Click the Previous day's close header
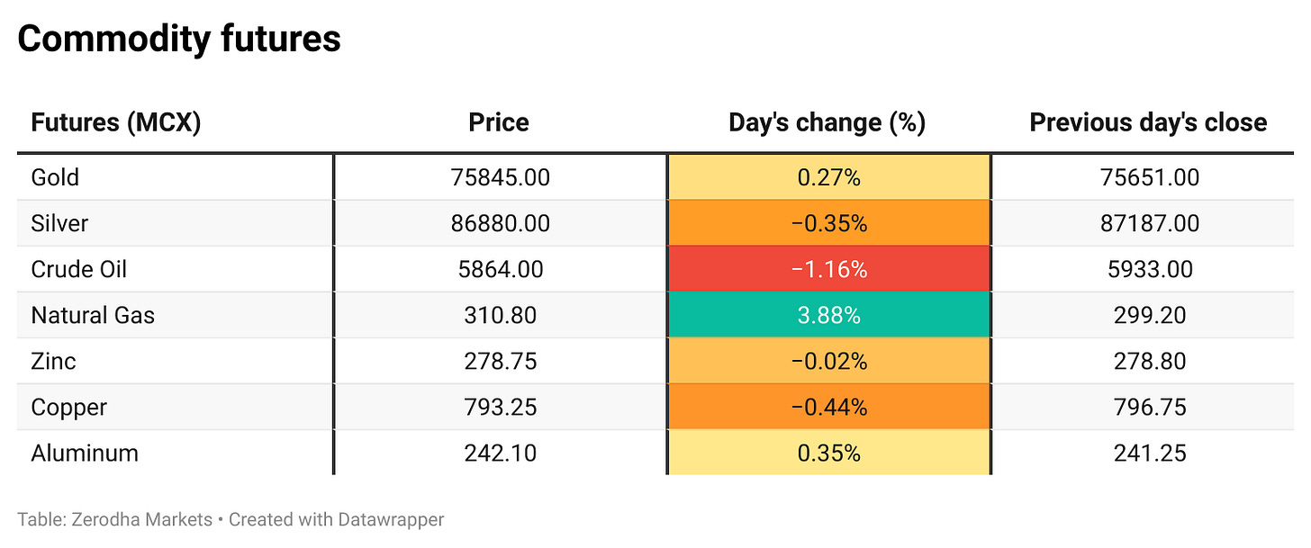This screenshot has height=548, width=1311. click(x=1148, y=123)
